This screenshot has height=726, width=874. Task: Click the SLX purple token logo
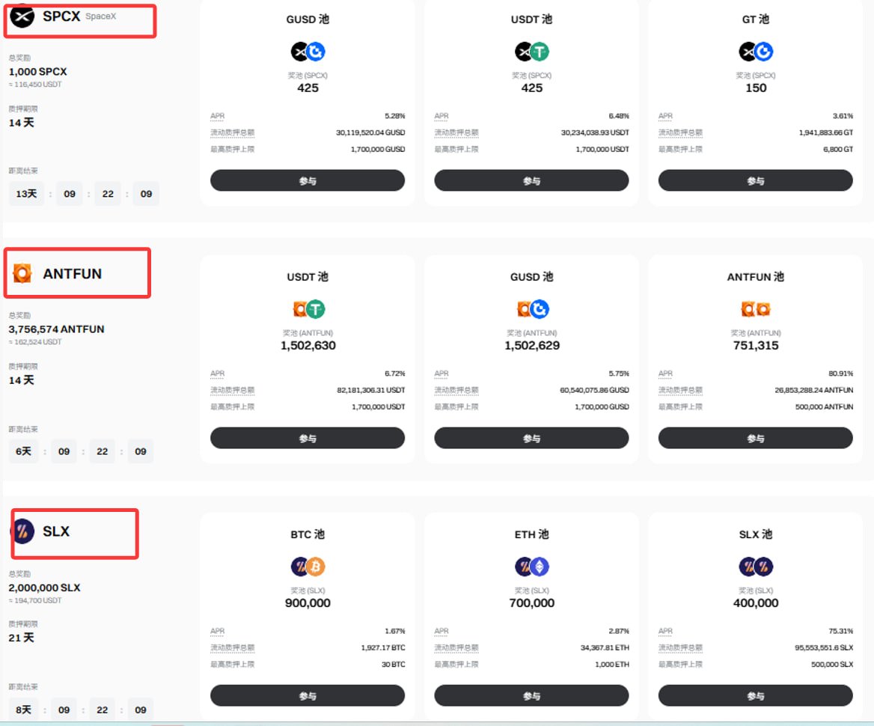click(23, 531)
